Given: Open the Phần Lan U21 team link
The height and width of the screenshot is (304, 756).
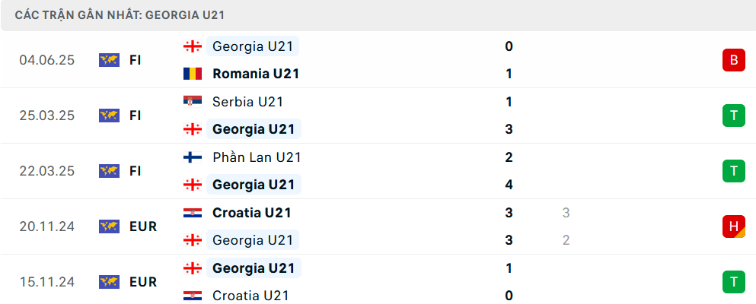Looking at the screenshot, I should 257,157.
